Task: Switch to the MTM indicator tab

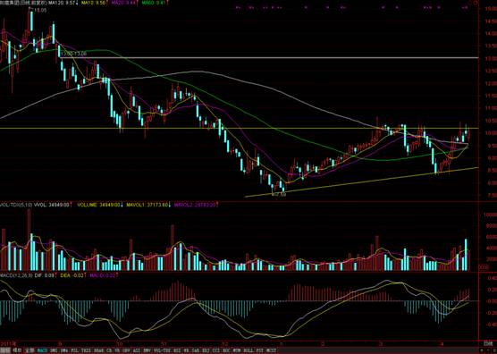Action: tap(237, 350)
